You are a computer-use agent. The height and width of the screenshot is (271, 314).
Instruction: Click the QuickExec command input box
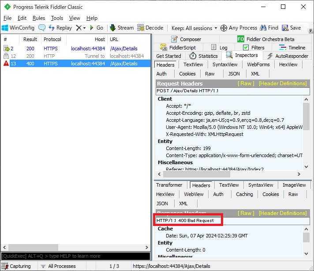click(75, 256)
